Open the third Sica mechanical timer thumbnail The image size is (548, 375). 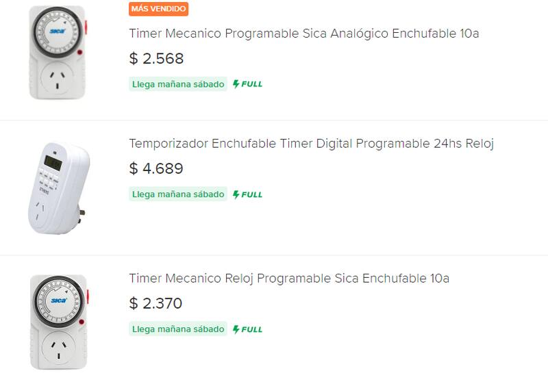58,322
